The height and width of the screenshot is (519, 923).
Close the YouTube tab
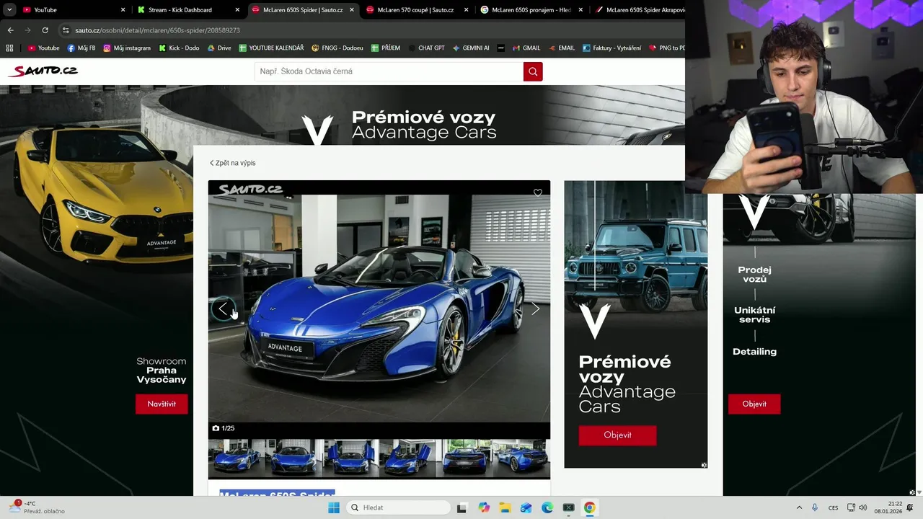pyautogui.click(x=123, y=10)
